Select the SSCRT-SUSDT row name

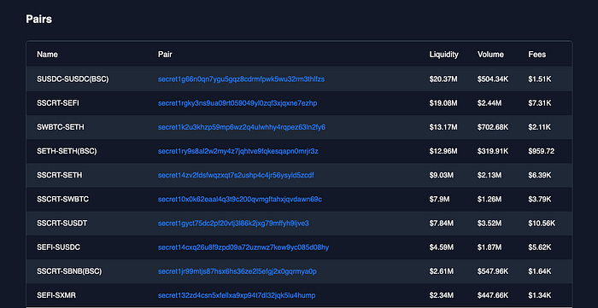tap(62, 223)
